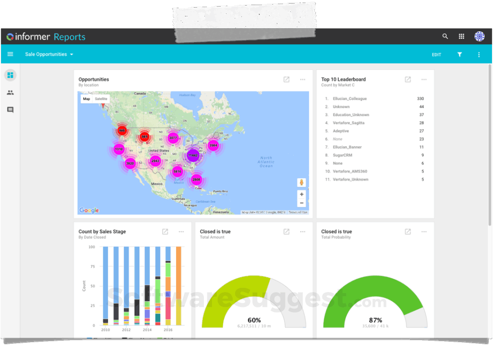Click the user profile avatar top right
The height and width of the screenshot is (348, 493).
[x=479, y=36]
